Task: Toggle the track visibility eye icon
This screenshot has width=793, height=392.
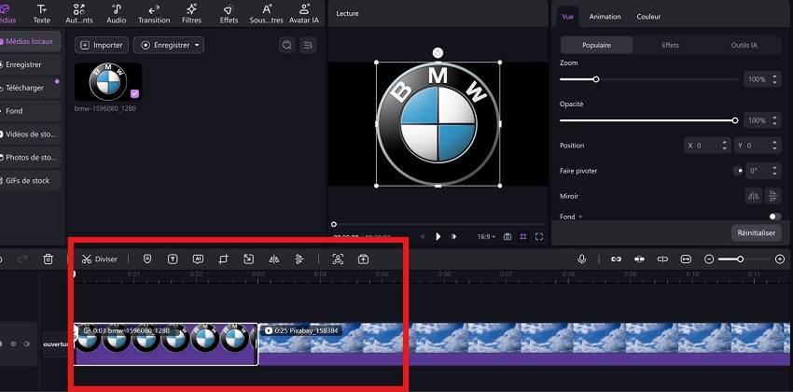Action: (x=13, y=343)
